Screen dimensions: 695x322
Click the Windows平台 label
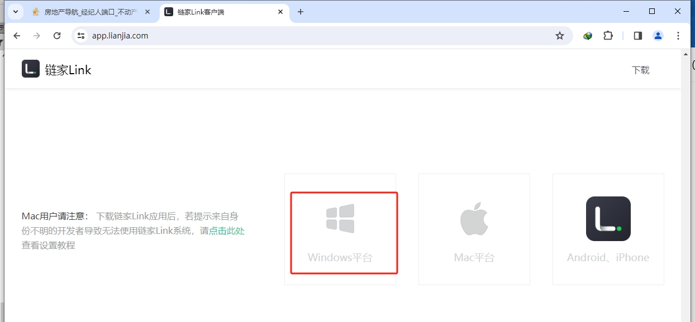340,258
